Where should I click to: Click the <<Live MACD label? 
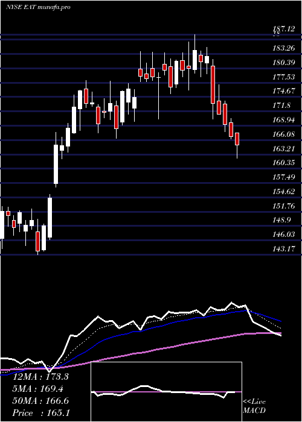(x=254, y=406)
